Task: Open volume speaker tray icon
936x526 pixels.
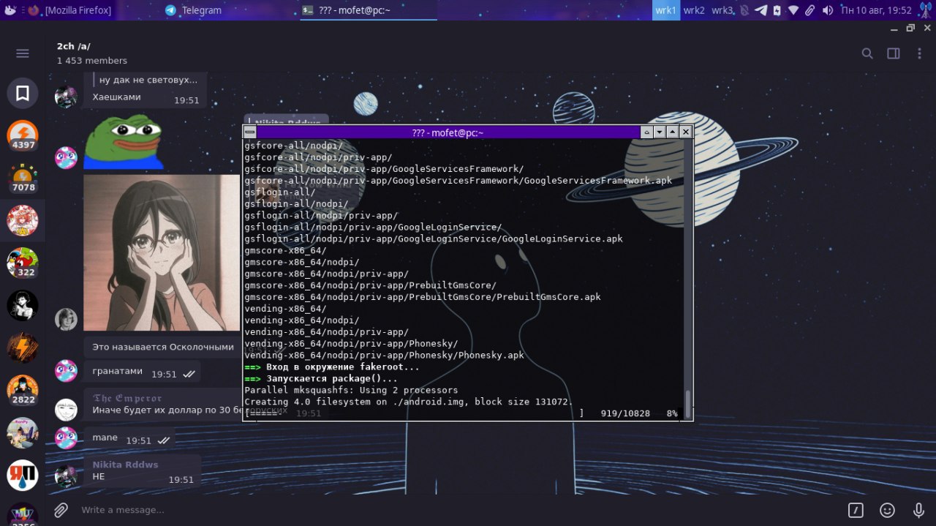Action: click(828, 10)
